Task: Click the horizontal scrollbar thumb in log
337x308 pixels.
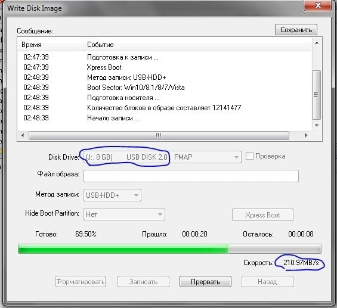Action: pos(159,135)
